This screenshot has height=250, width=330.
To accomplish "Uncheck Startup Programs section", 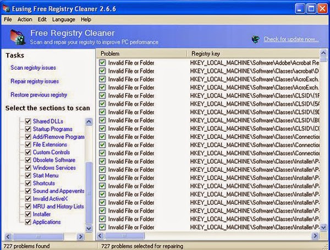I will pos(28,129).
